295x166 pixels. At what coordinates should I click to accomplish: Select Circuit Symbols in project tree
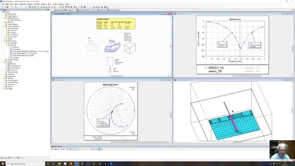point(12,80)
